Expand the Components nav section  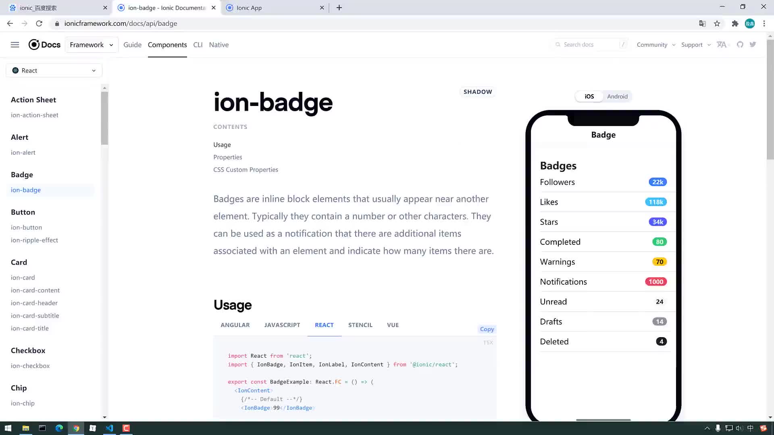click(x=167, y=45)
